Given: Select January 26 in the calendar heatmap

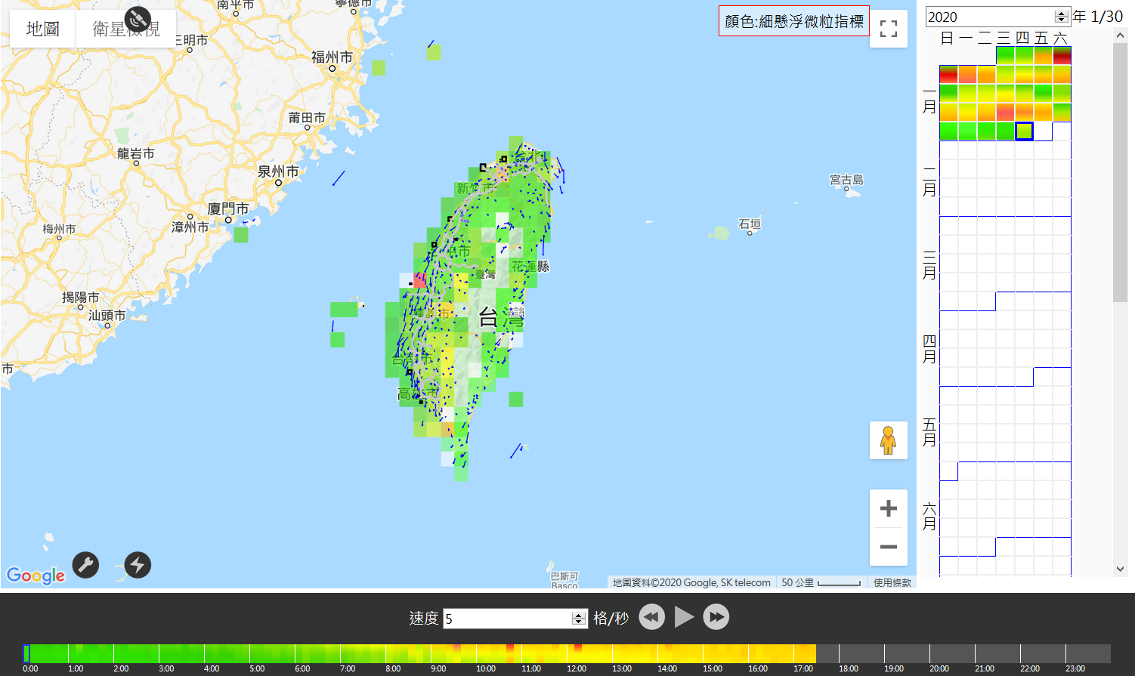Looking at the screenshot, I should click(948, 131).
